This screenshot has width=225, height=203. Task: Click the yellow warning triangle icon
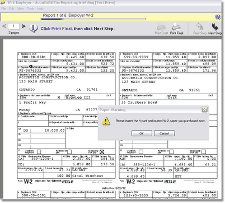click(x=106, y=121)
